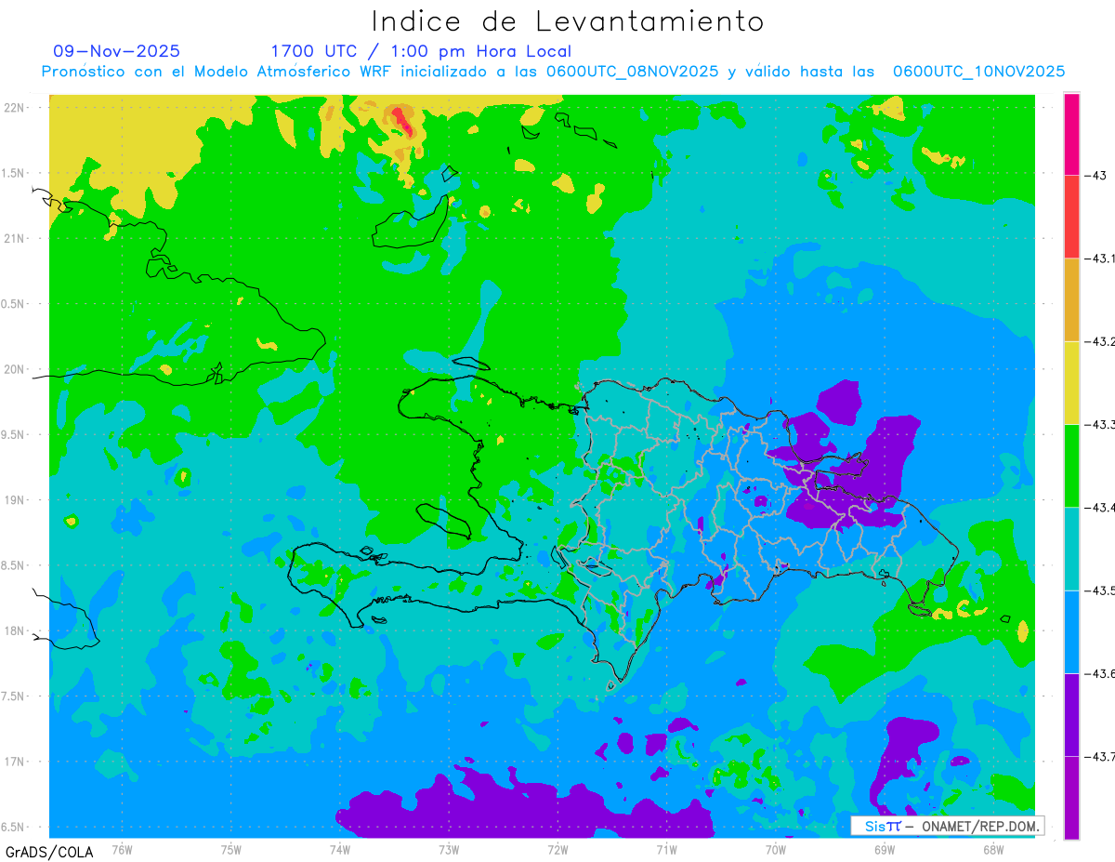Click the pink swatch at the top of the color scale

[1071, 134]
